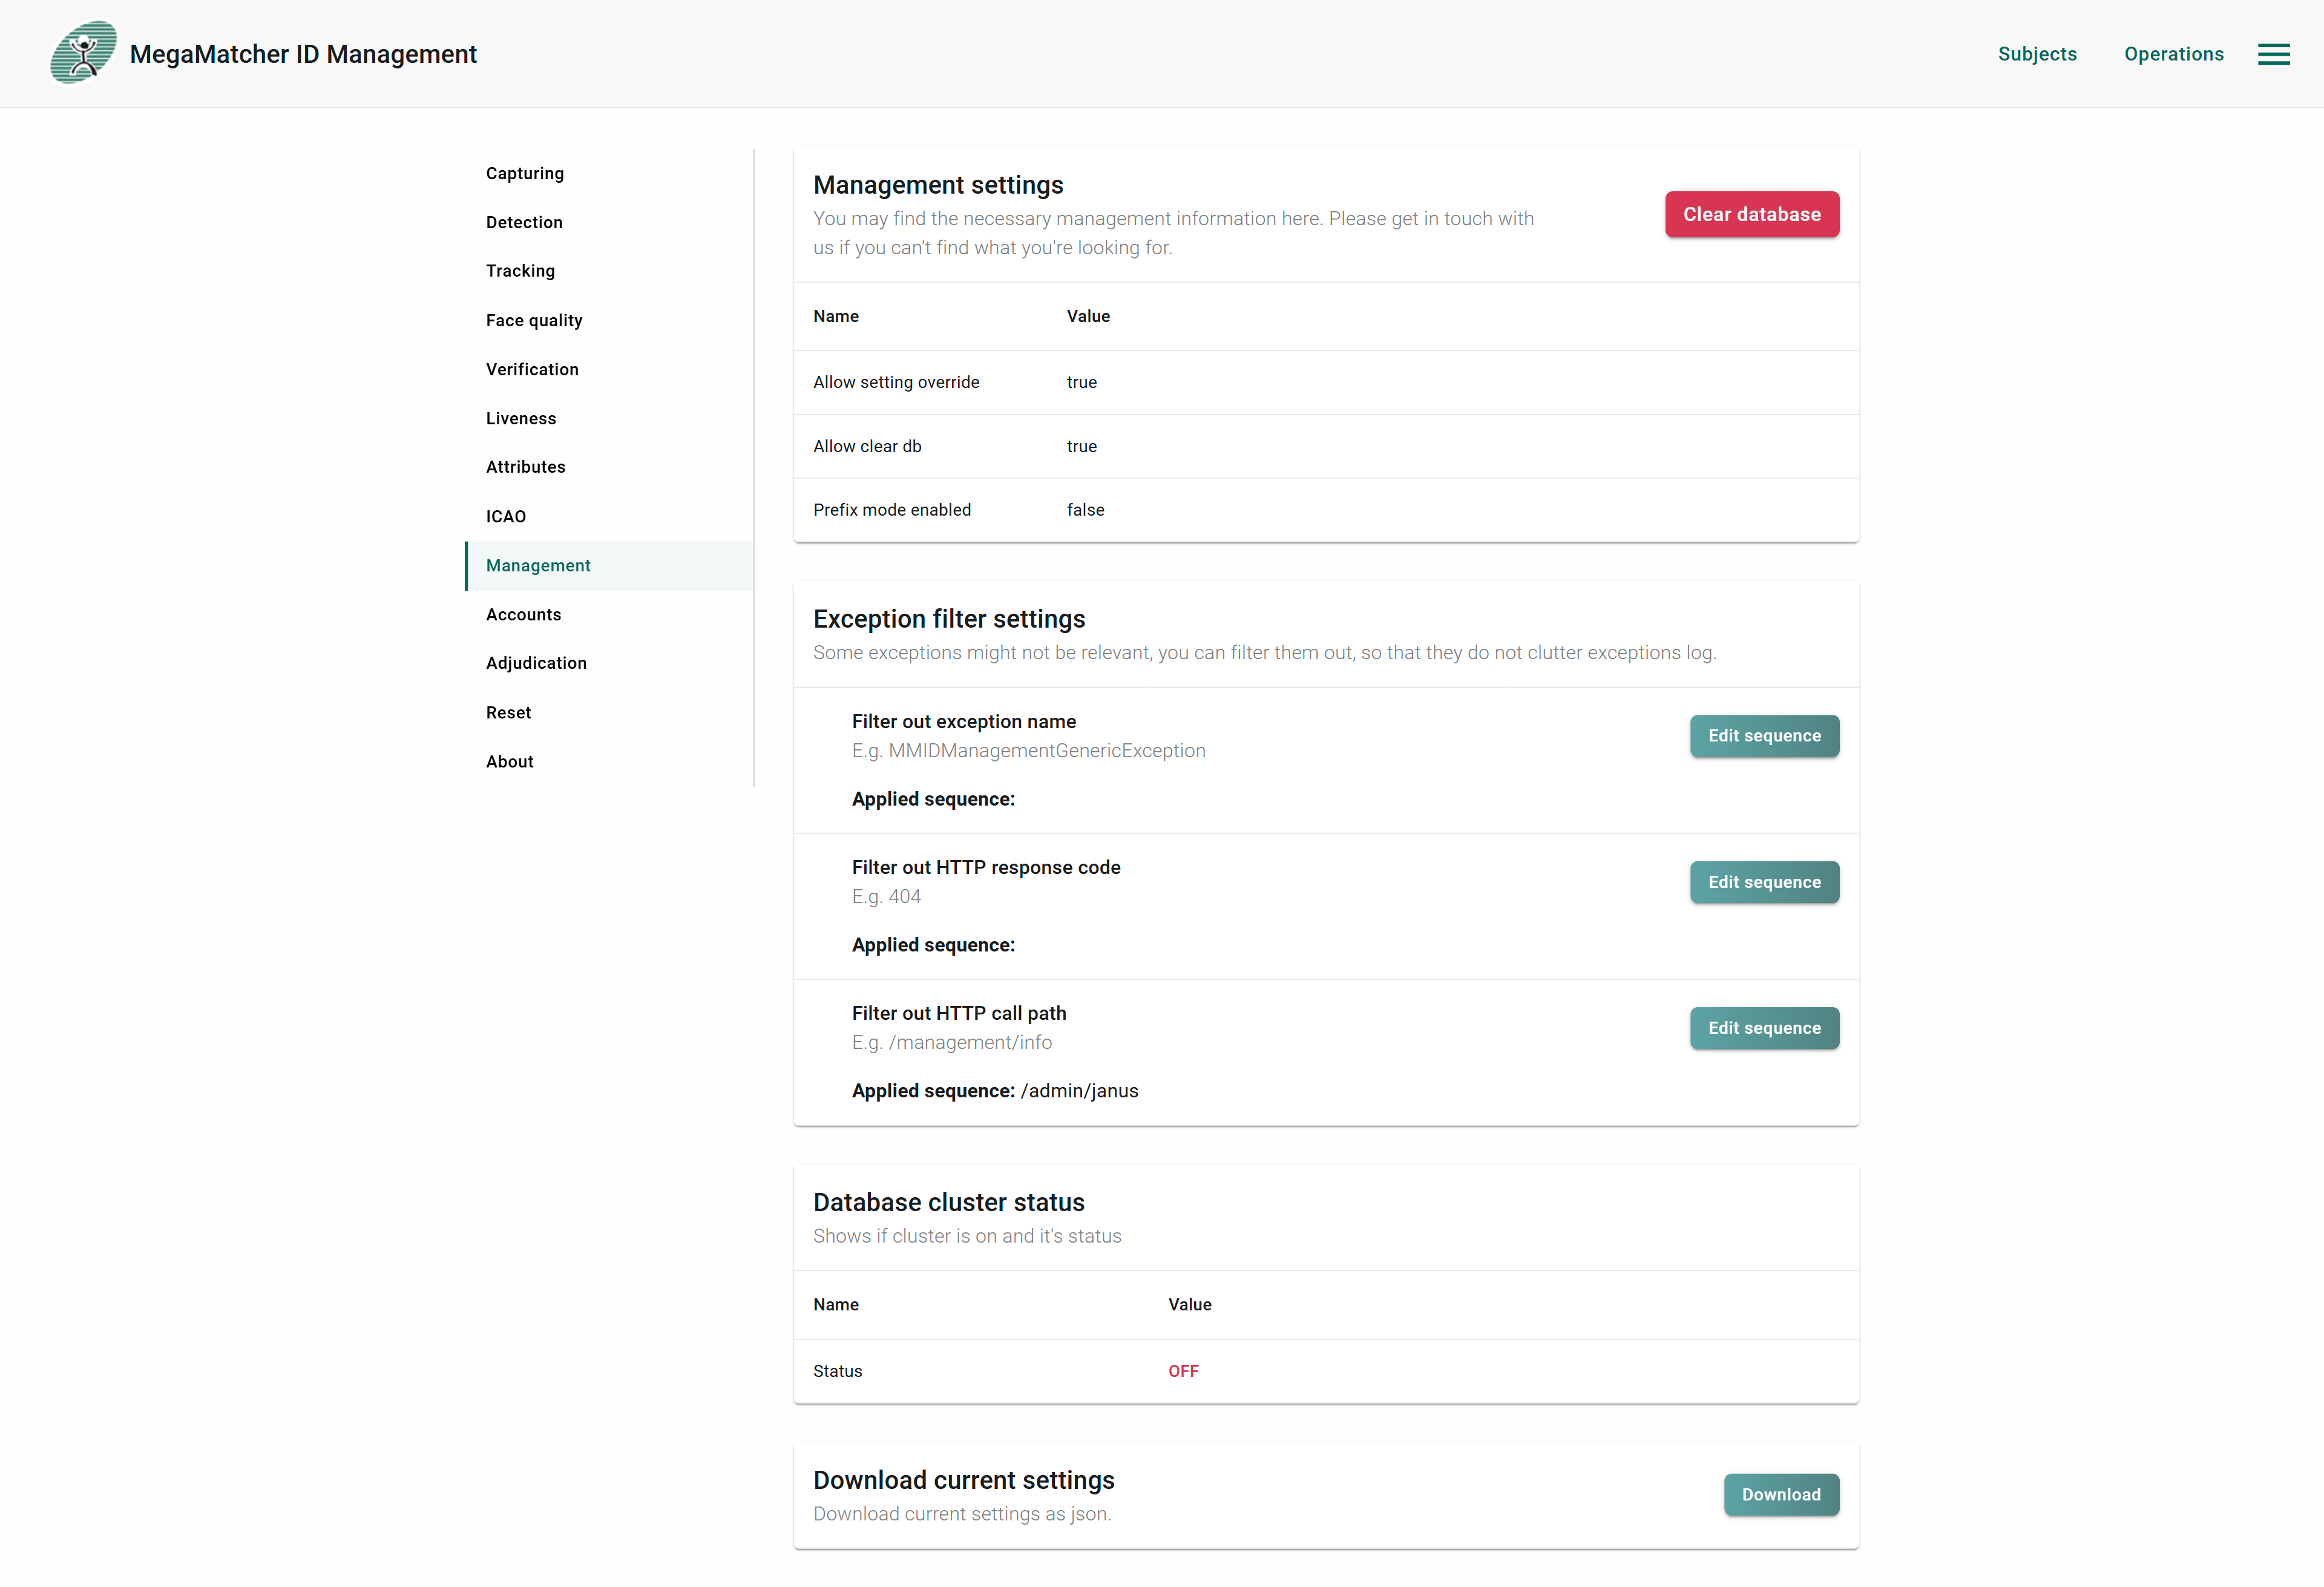Click the MegaMatcher logo icon
Image resolution: width=2324 pixels, height=1587 pixels.
point(83,53)
